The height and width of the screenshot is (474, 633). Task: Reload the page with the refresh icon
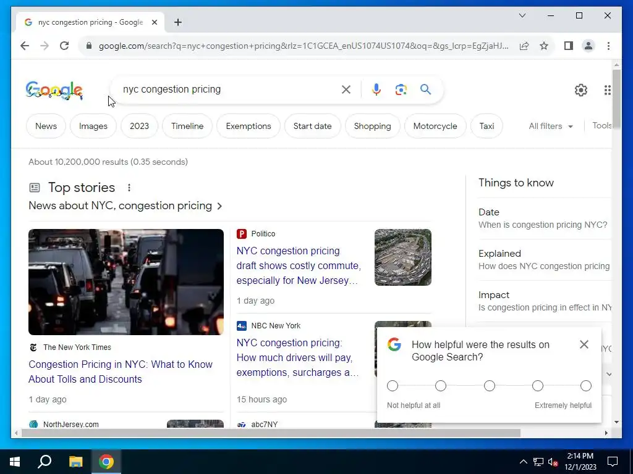pyautogui.click(x=64, y=46)
